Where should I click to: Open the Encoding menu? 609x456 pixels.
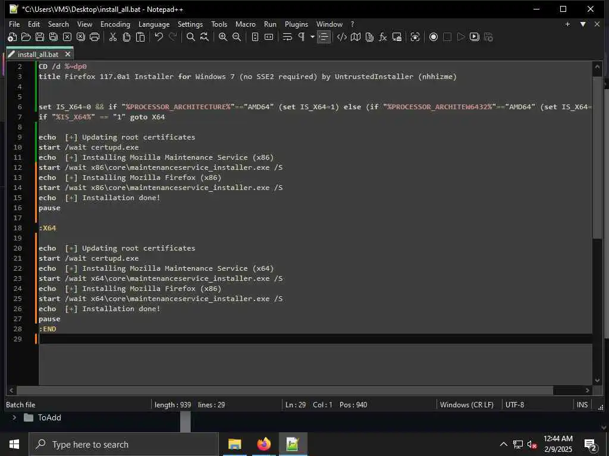(x=115, y=24)
